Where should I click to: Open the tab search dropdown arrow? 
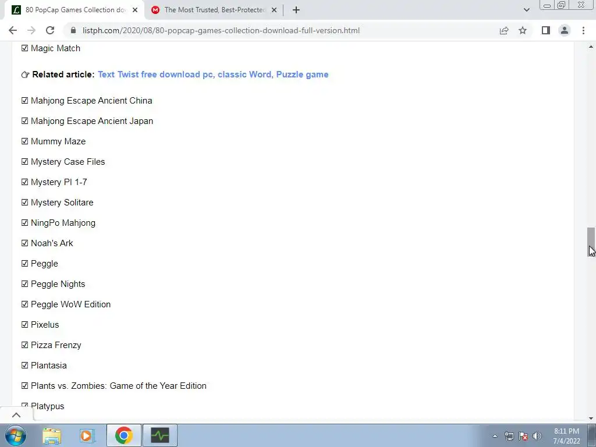(526, 10)
